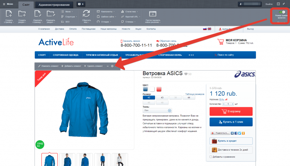Click the 'Создать раздел' folder icon
290x166 pixels.
(x=22, y=14)
